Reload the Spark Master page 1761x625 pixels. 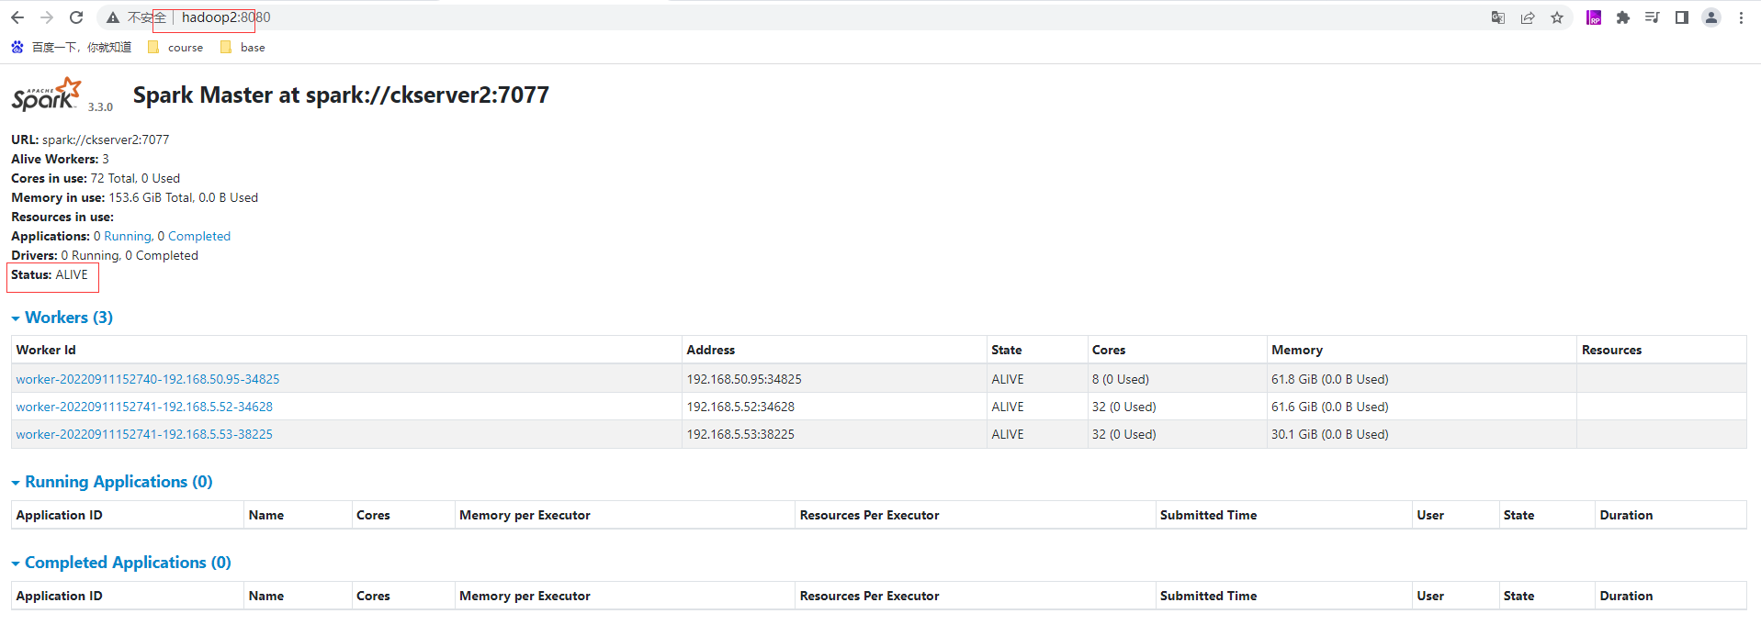tap(76, 17)
